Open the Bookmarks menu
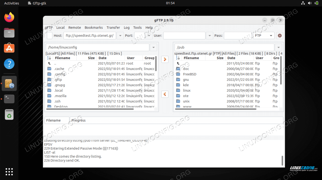The width and height of the screenshot is (322, 180). pos(94,28)
